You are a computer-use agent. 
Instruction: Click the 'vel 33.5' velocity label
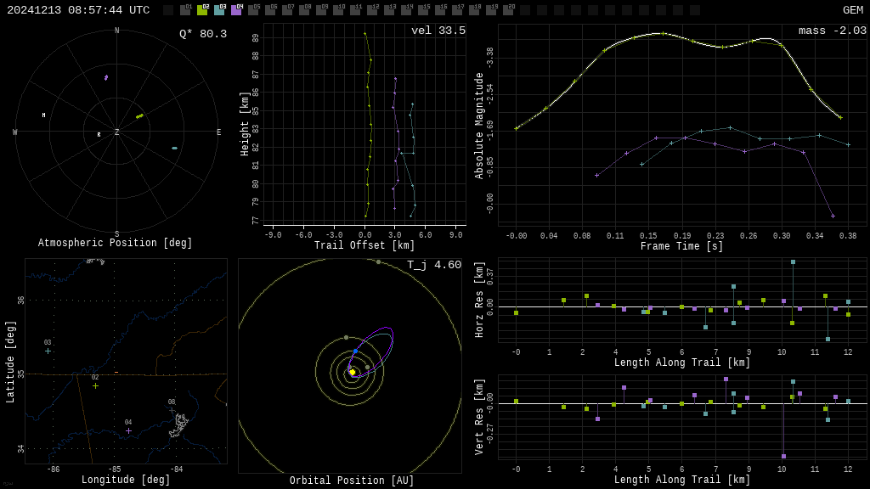(438, 31)
